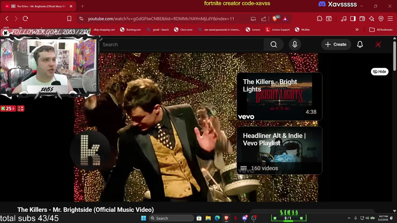This screenshot has height=223, width=397.
Task: Open OBS Studio from the taskbar
Action: 254,218
